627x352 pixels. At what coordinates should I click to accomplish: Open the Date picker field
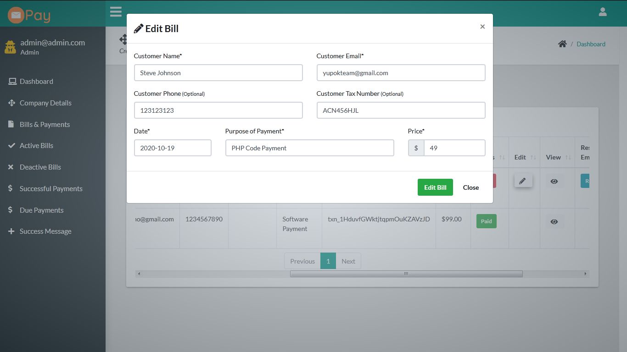point(173,148)
